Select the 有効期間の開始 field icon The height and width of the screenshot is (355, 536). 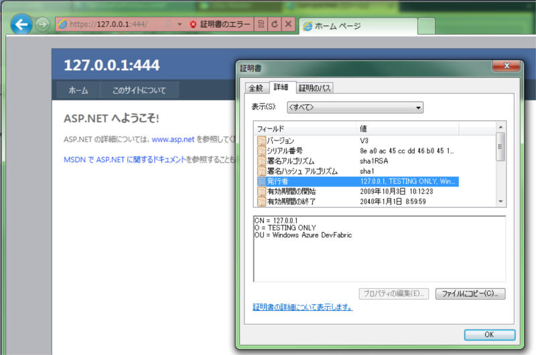(261, 192)
